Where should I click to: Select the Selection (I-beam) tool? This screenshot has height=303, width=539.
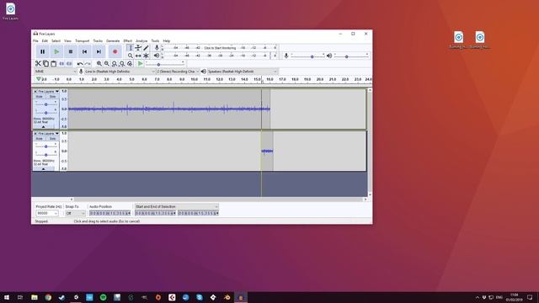[x=131, y=48]
